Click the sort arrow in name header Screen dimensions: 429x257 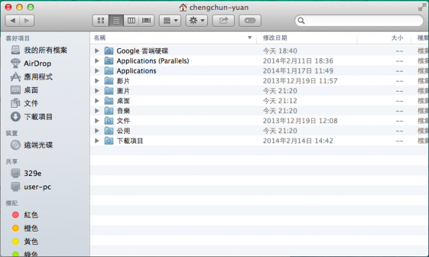pyautogui.click(x=249, y=37)
